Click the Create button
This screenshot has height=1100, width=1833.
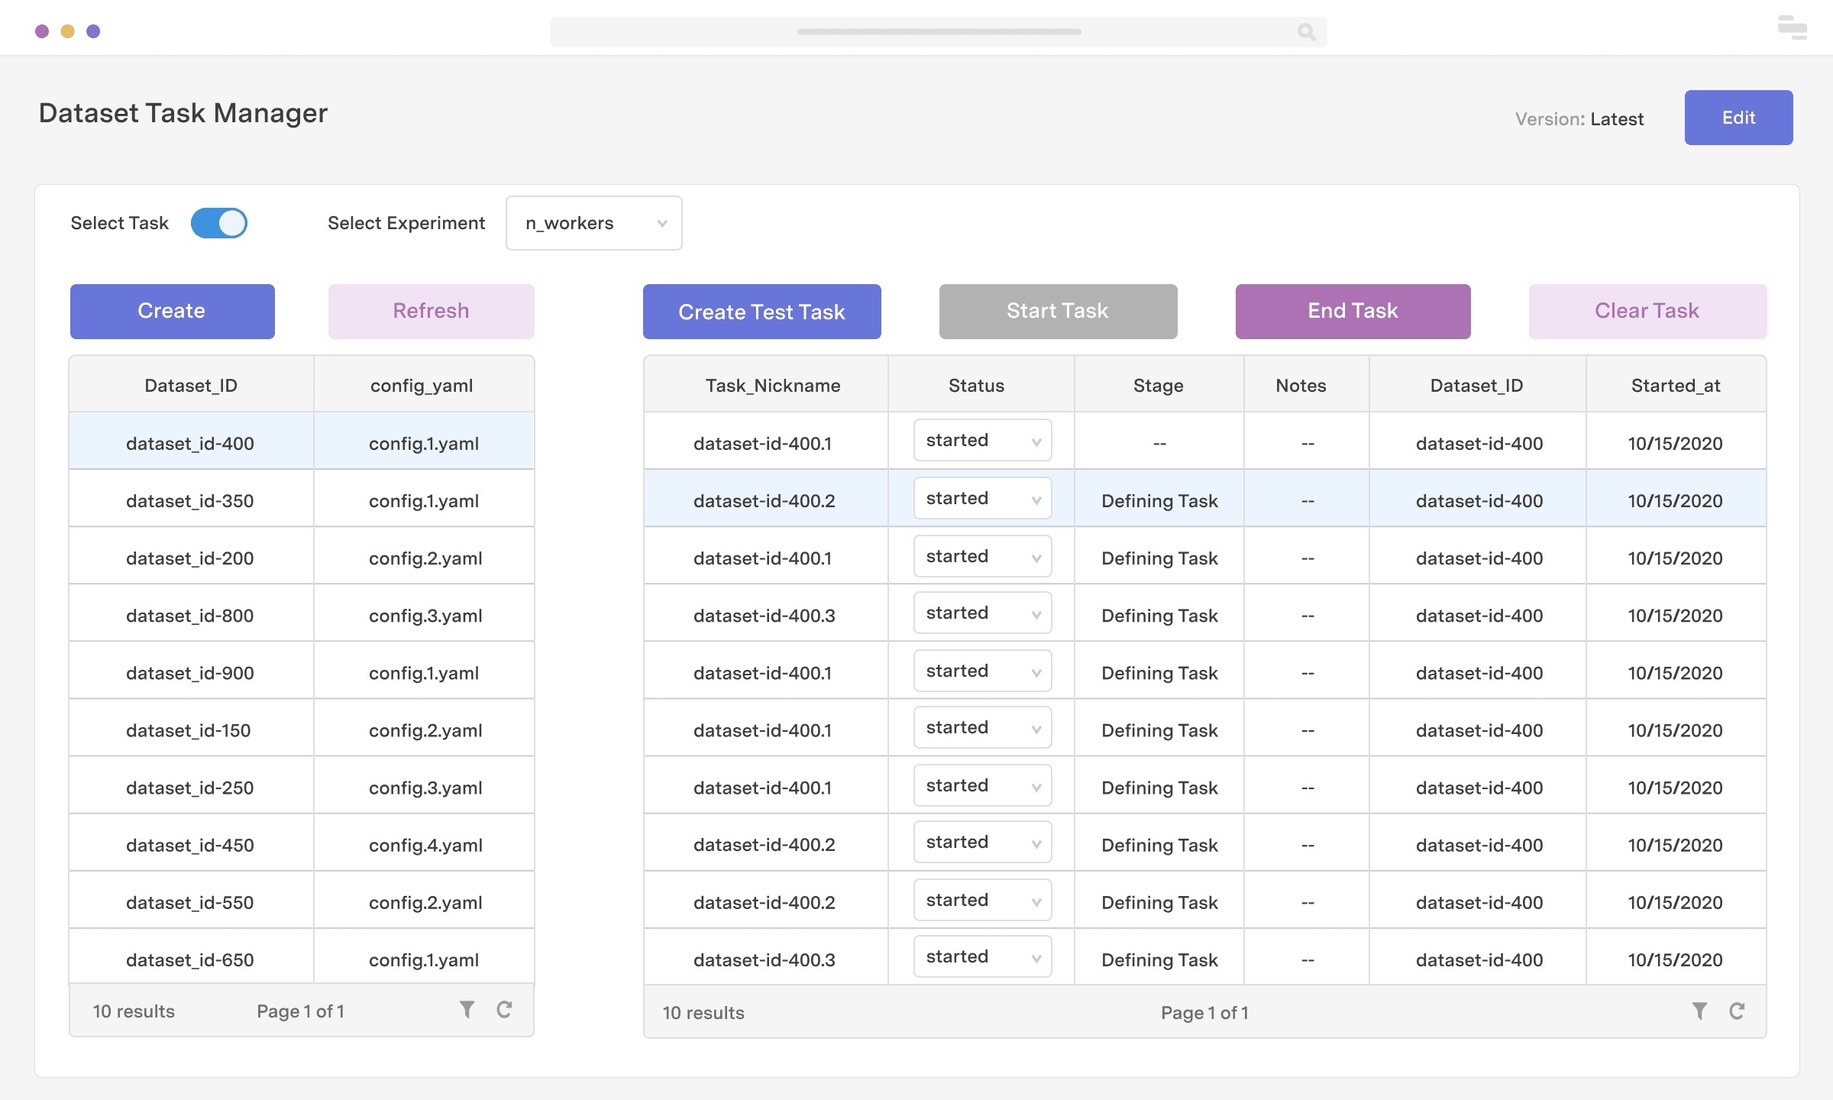point(172,311)
